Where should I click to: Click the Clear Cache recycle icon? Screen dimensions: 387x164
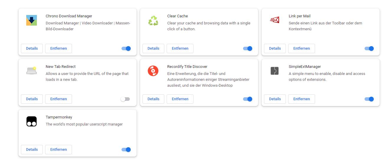(153, 21)
